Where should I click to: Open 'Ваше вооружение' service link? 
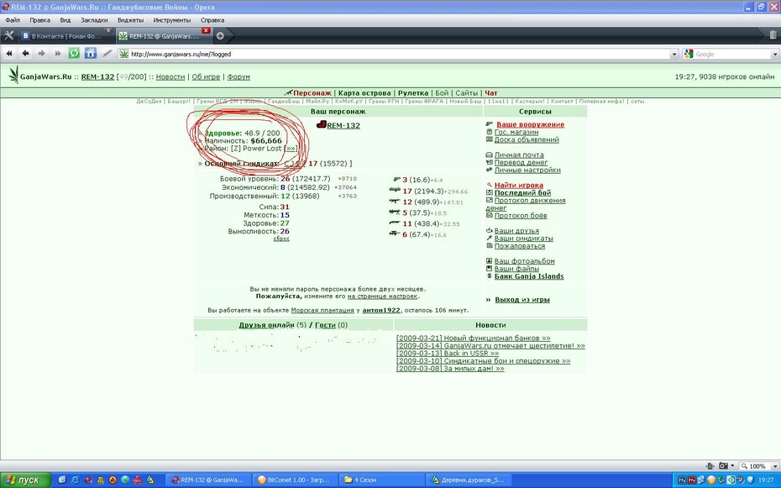pos(531,124)
